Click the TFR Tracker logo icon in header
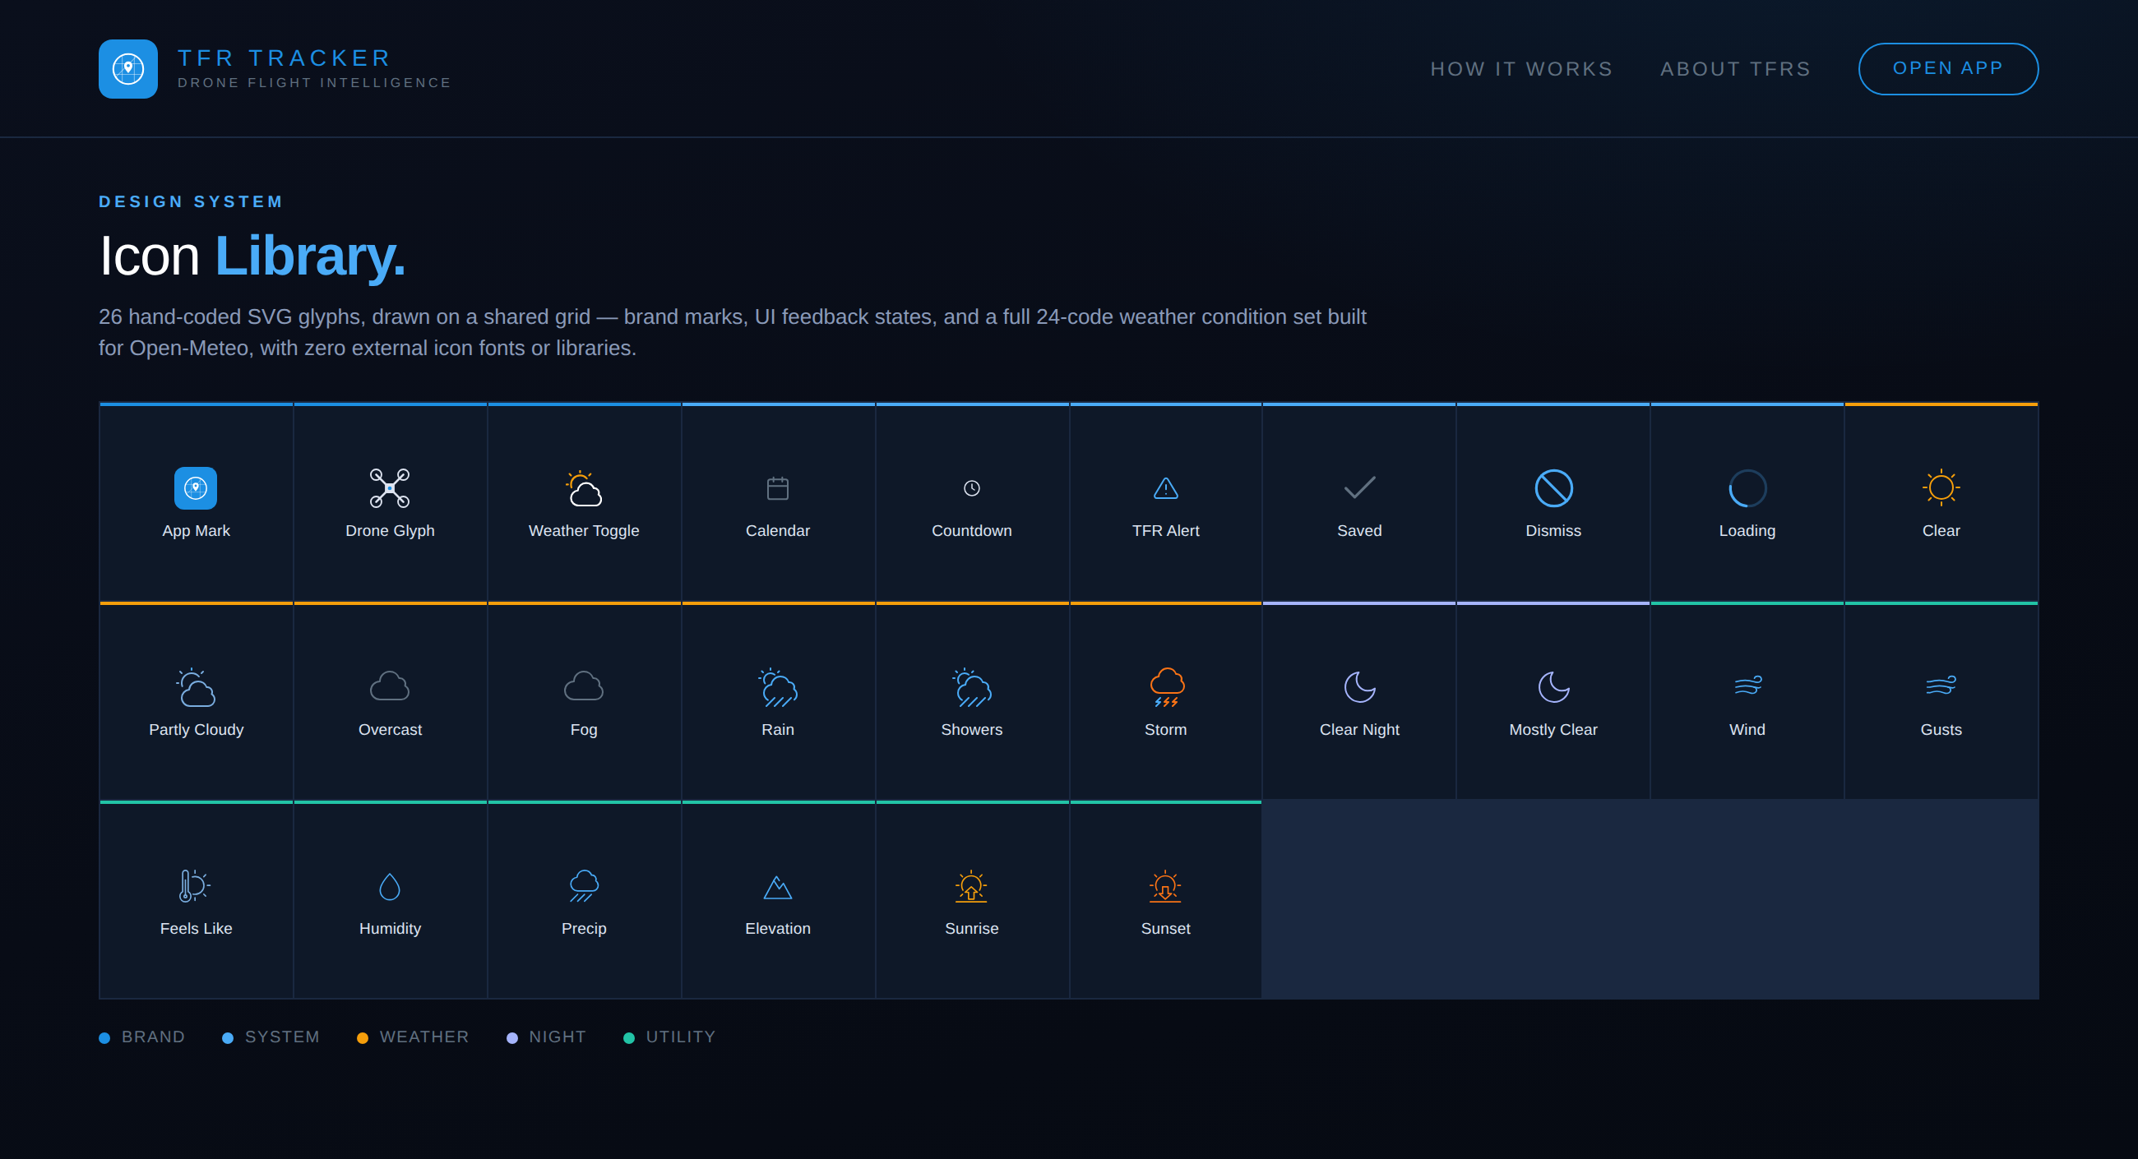 point(127,69)
